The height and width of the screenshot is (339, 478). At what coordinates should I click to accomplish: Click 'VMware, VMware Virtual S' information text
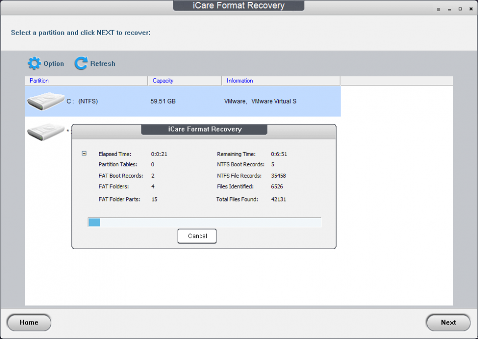(260, 101)
